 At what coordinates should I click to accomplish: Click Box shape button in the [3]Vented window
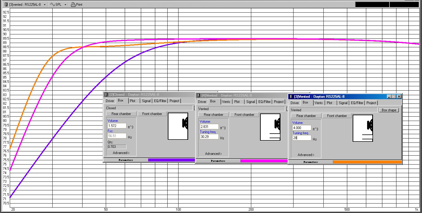389,110
